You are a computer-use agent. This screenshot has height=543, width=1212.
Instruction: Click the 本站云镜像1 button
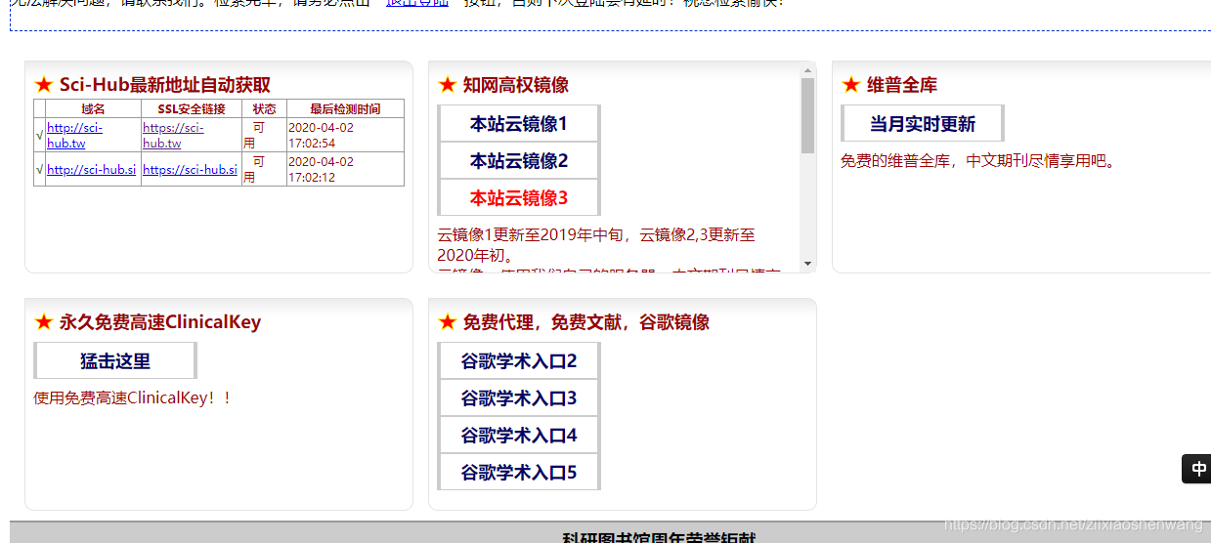click(519, 124)
